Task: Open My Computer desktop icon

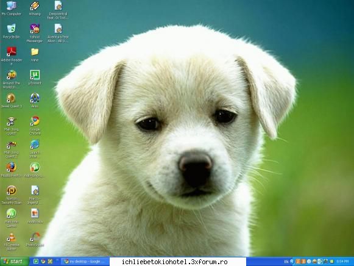Action: point(12,8)
